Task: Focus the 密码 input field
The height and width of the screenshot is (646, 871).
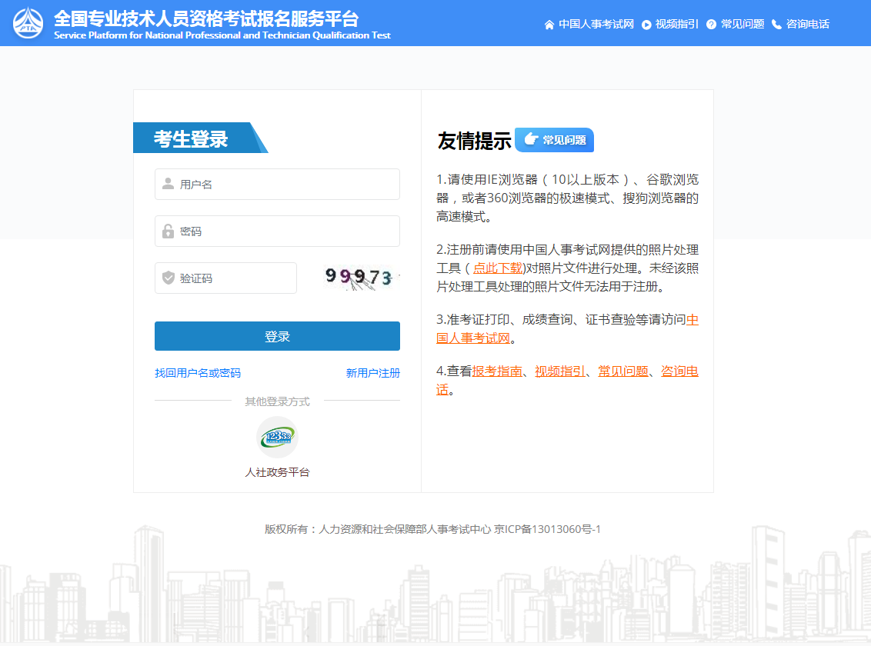Action: [277, 231]
